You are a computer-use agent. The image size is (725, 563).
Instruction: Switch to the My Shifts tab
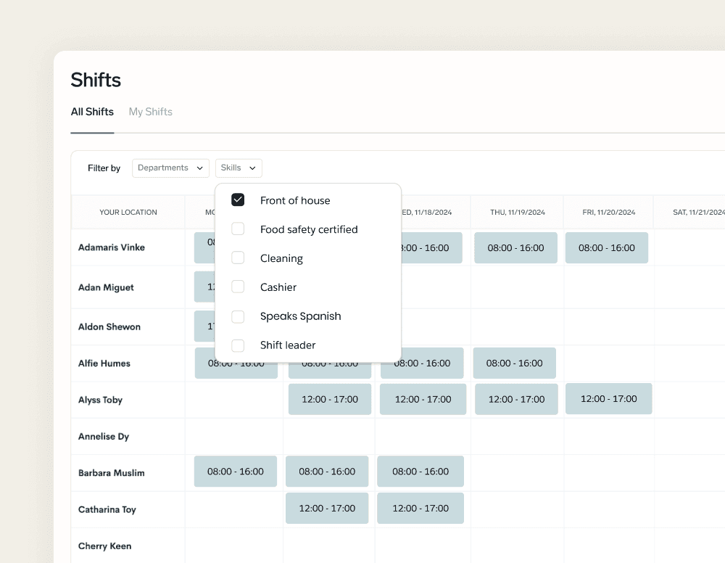tap(150, 112)
